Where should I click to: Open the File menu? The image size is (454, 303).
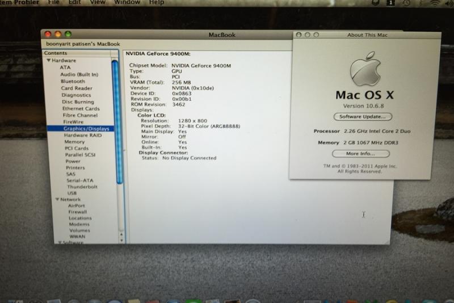click(x=53, y=2)
